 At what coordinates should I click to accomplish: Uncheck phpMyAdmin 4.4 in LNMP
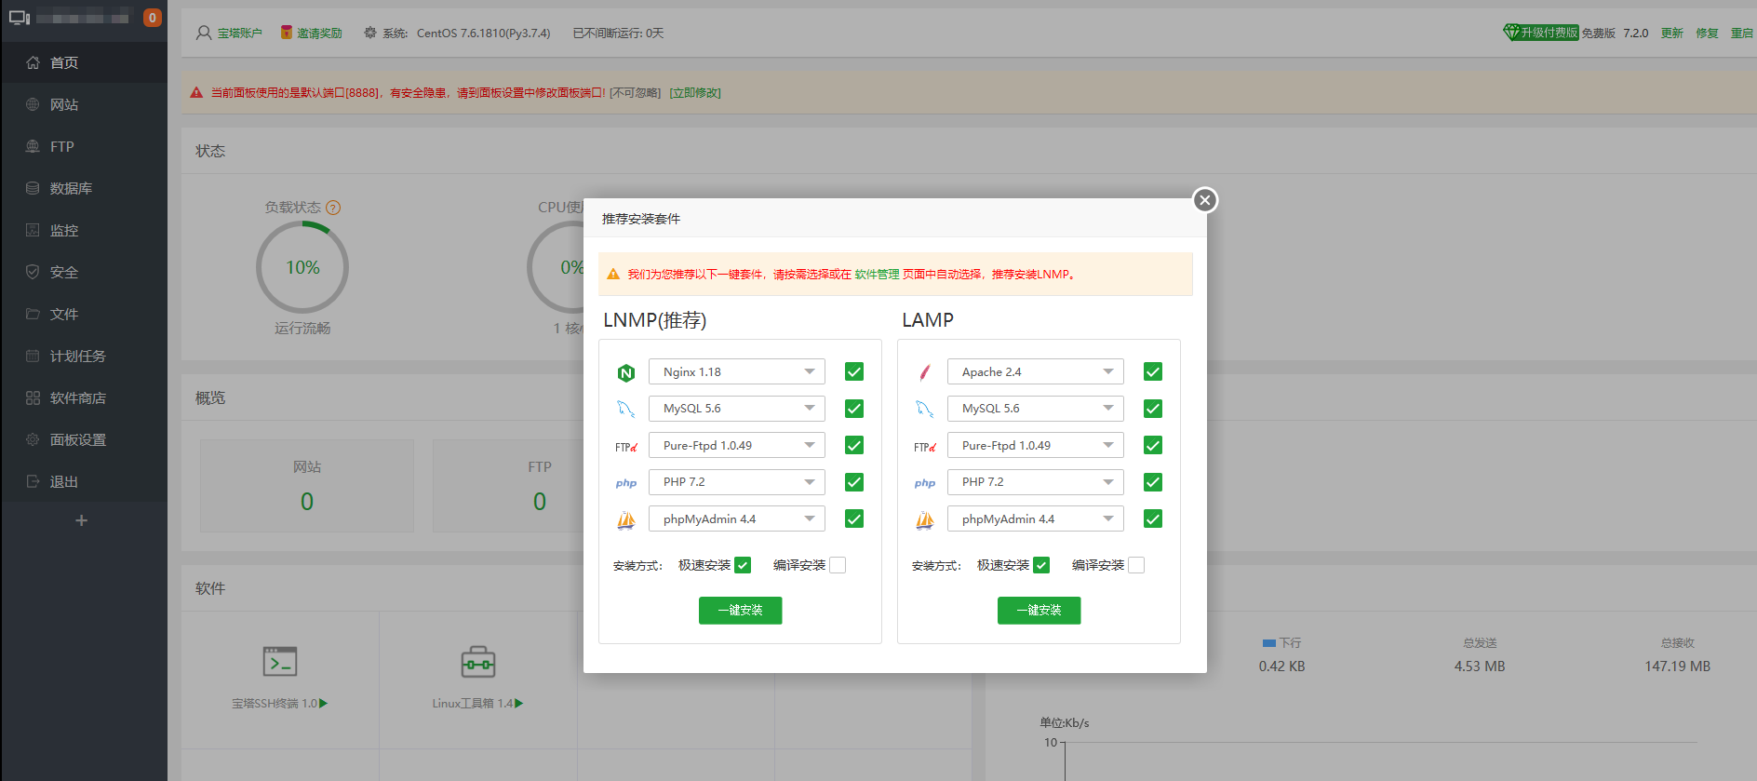(x=854, y=518)
